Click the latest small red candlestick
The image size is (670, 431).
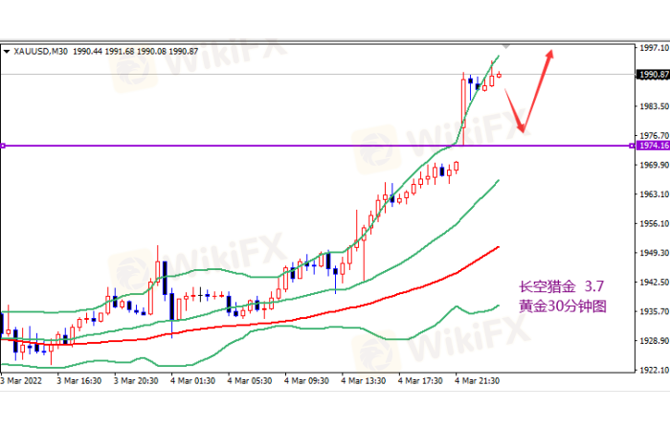tap(499, 75)
